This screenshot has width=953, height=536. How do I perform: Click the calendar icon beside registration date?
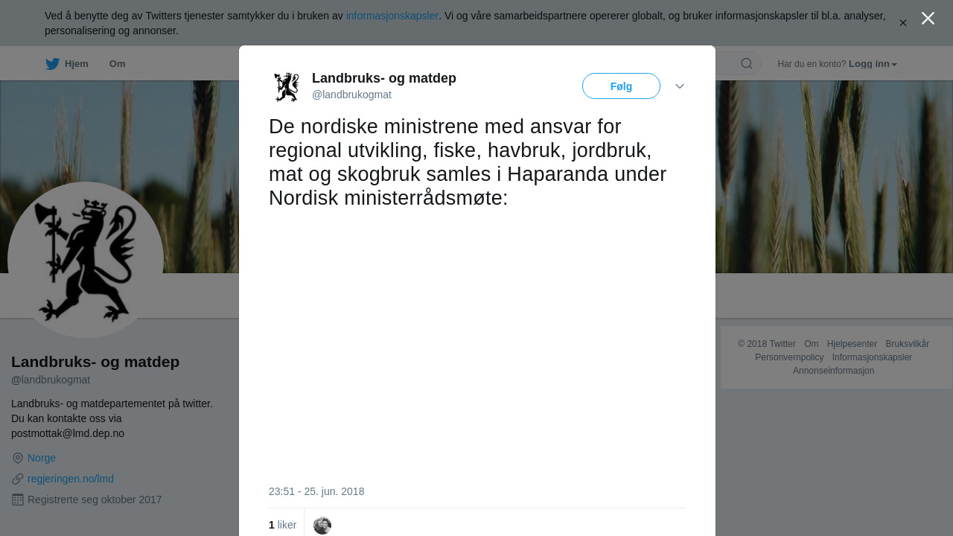click(18, 500)
